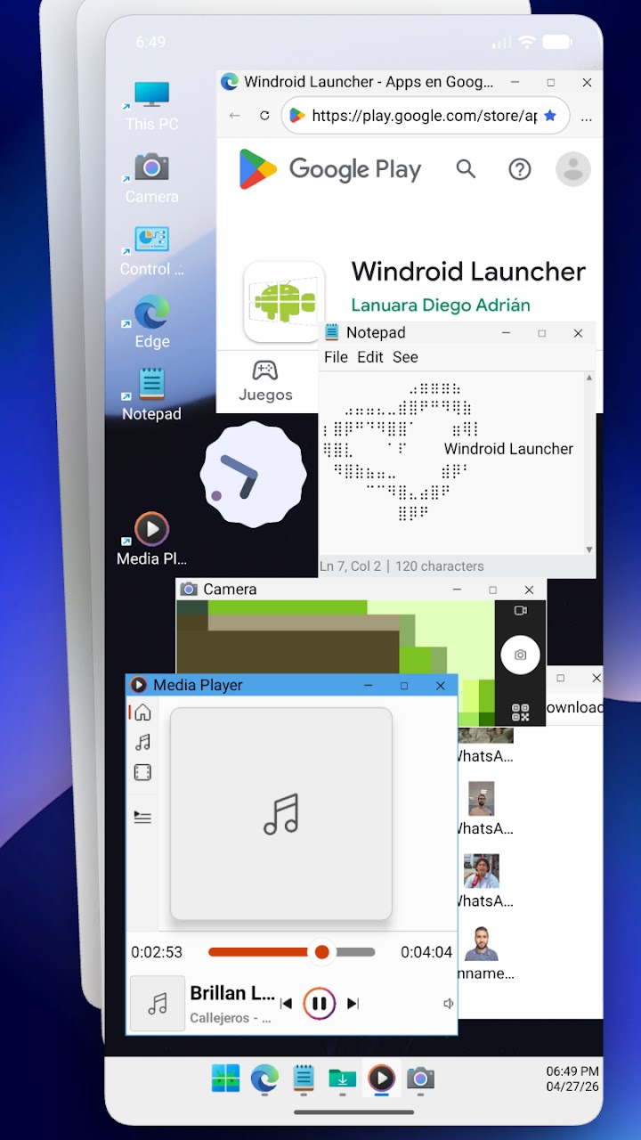This screenshot has width=641, height=1140.
Task: Skip to previous track
Action: pyautogui.click(x=286, y=1004)
